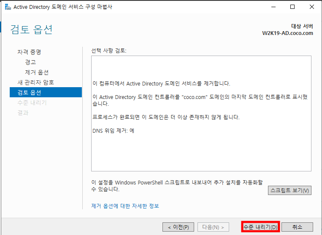The width and height of the screenshot is (322, 235).
Task: Close the wizard window
Action: click(312, 7)
